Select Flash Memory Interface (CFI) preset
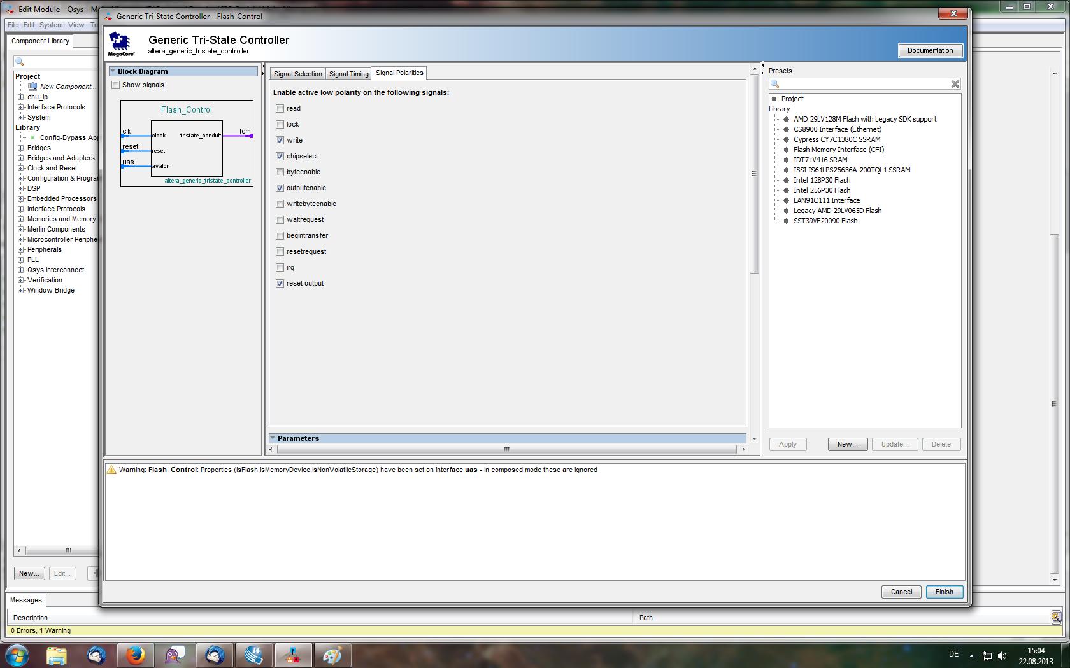This screenshot has height=668, width=1070. (838, 150)
